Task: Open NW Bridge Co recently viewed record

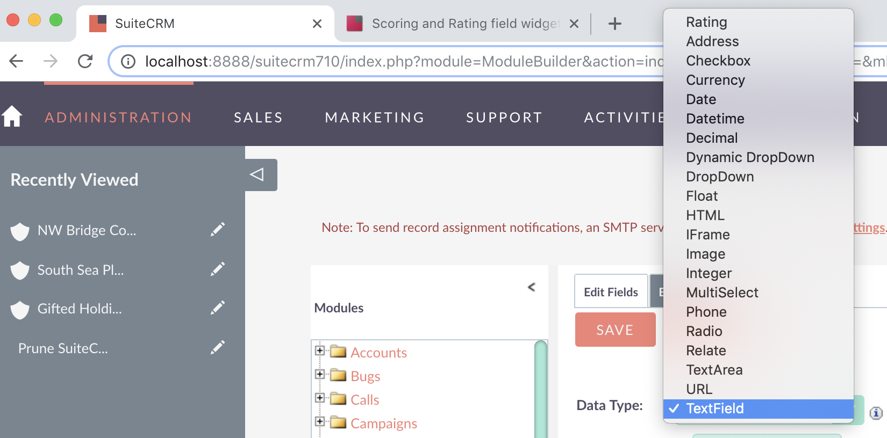Action: [x=87, y=230]
